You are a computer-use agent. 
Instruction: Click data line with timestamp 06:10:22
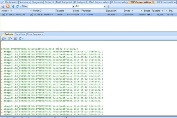point(52,93)
